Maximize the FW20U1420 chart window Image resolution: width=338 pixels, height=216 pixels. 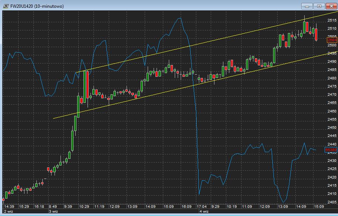point(319,6)
